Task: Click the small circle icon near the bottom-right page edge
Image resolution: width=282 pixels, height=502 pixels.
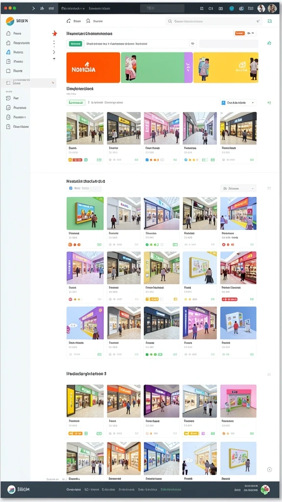Action: tap(269, 470)
